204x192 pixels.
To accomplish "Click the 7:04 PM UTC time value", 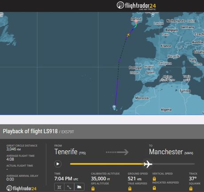I will pyautogui.click(x=66, y=179).
